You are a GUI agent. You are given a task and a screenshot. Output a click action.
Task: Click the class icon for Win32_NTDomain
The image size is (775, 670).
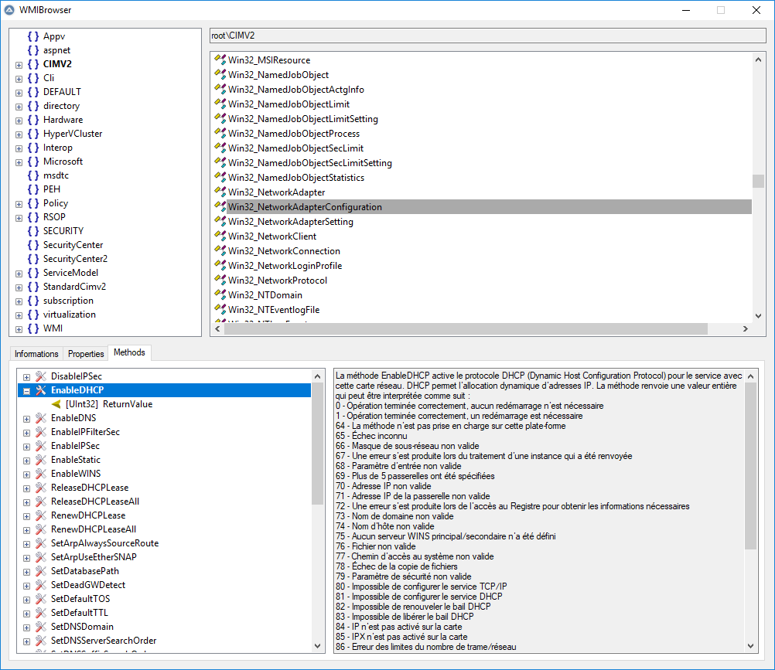pos(220,294)
